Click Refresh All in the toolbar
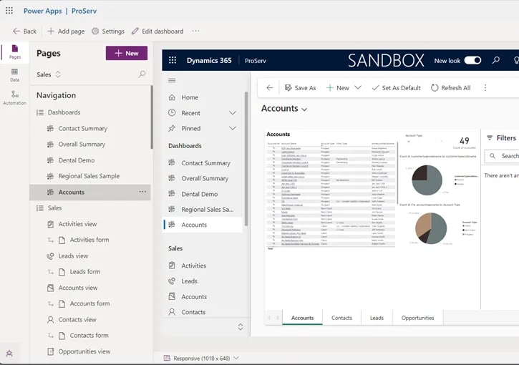Viewport: 519px width, 365px height. [x=450, y=88]
